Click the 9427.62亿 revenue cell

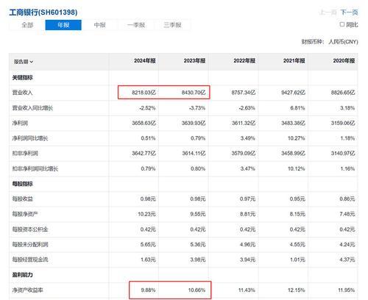click(293, 93)
